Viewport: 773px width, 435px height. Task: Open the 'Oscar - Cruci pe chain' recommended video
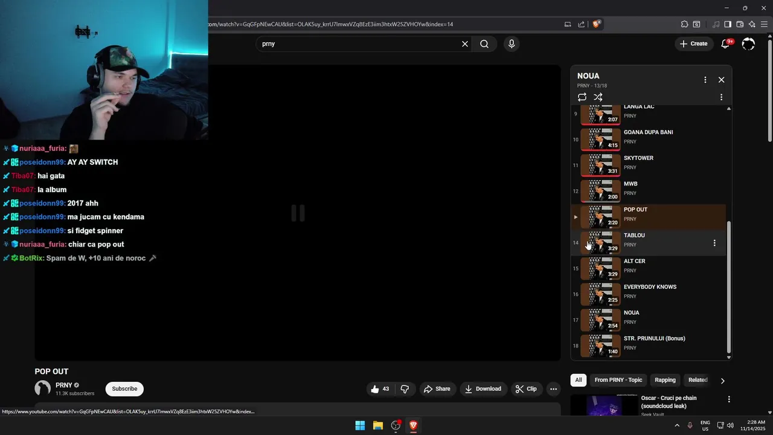[x=669, y=402]
